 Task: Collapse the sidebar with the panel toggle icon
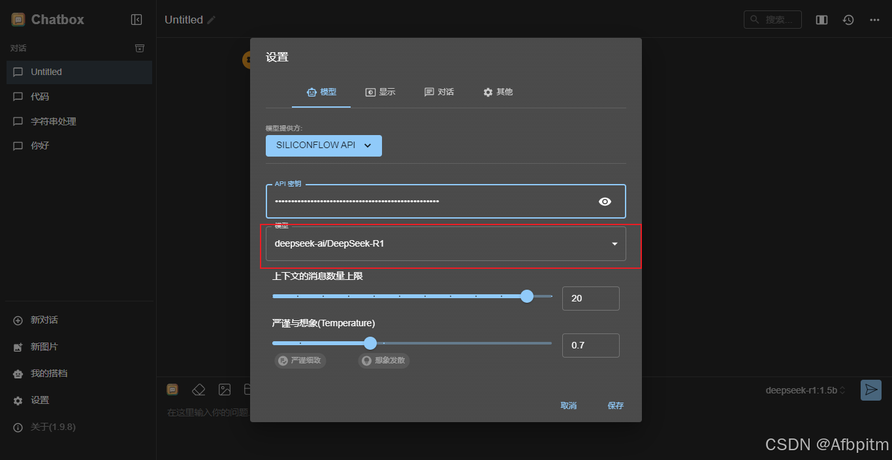[136, 20]
